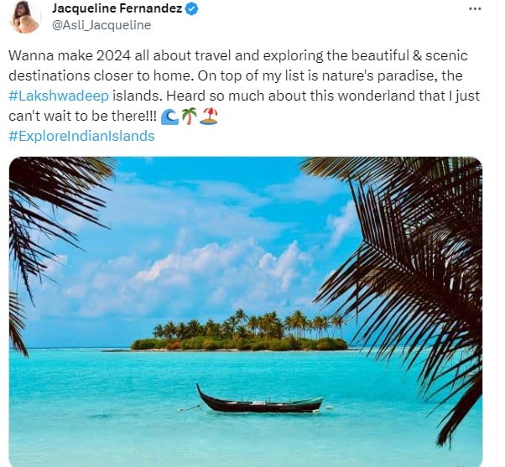Click the palm tree emoji

(x=188, y=117)
